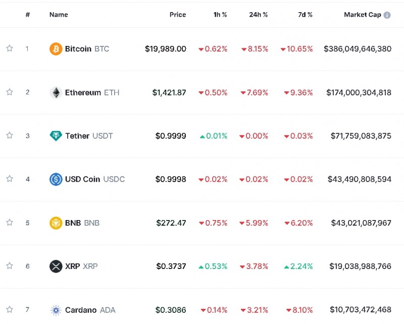Star Bitcoin to add to watchlist
The image size is (404, 324).
click(x=10, y=48)
